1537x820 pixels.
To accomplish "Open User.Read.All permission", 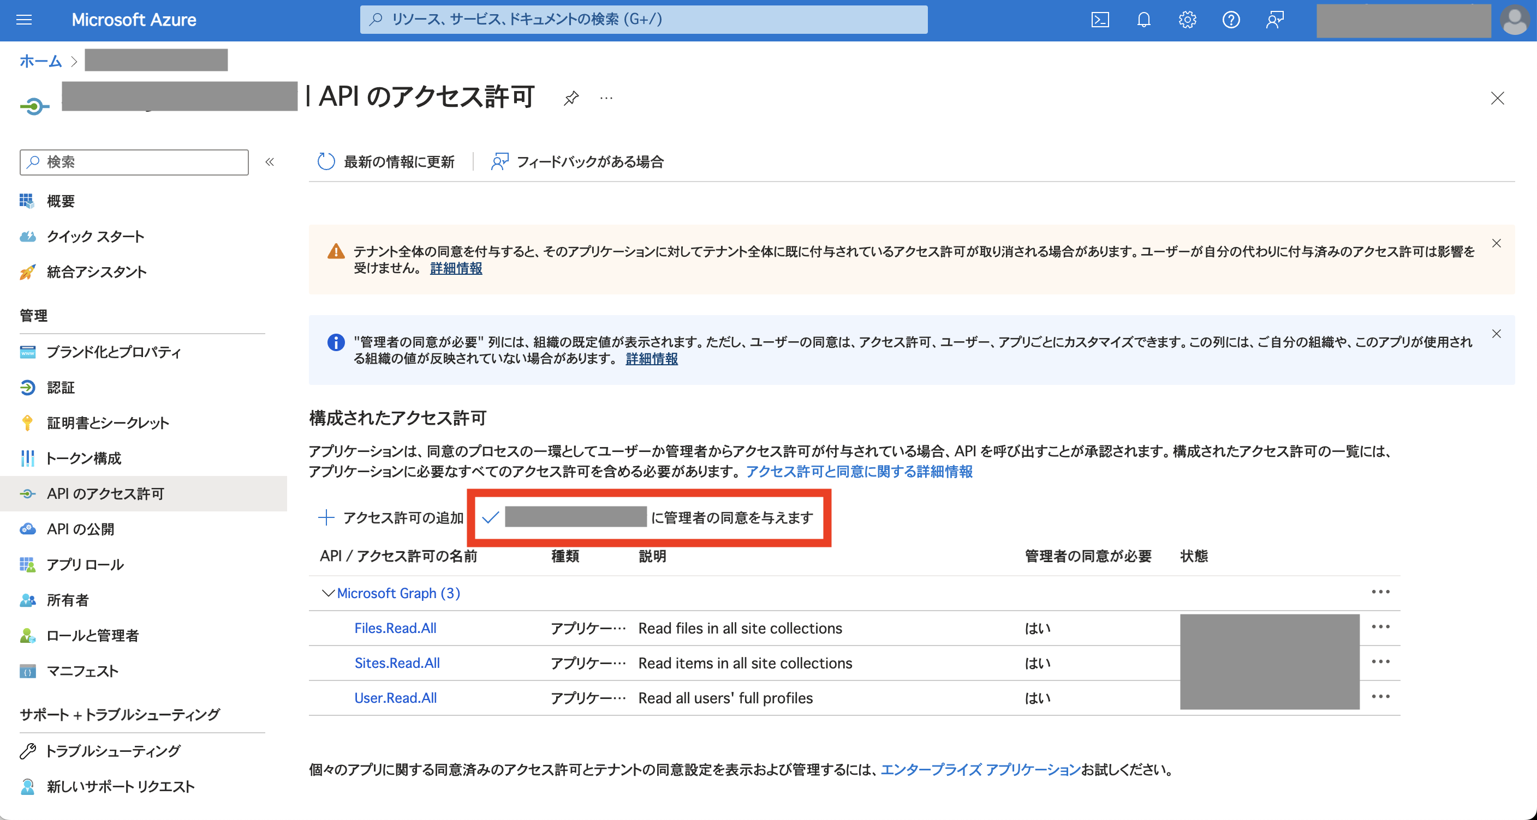I will pyautogui.click(x=395, y=698).
